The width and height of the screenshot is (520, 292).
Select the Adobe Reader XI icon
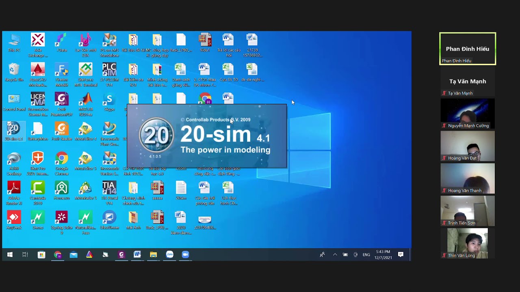click(x=14, y=193)
